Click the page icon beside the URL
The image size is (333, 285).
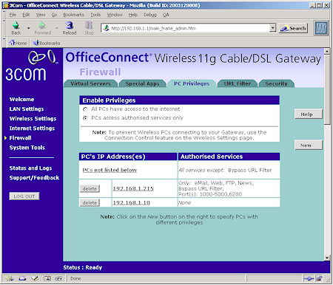pos(107,28)
